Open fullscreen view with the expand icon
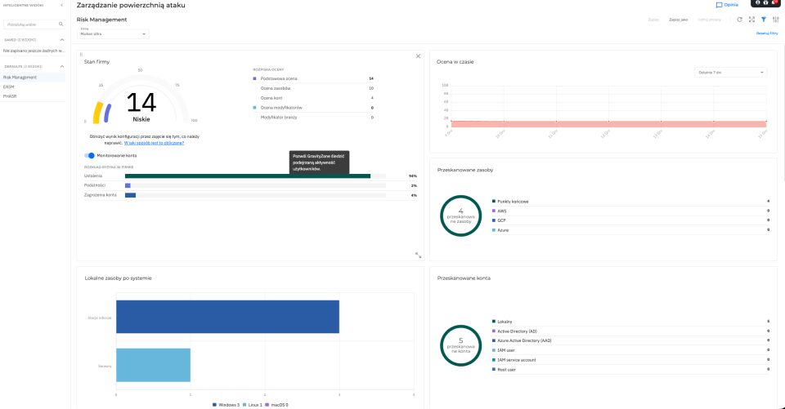785x409 pixels. pos(751,19)
